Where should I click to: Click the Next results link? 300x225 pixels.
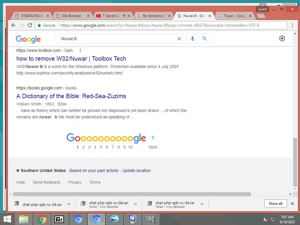coord(153,147)
